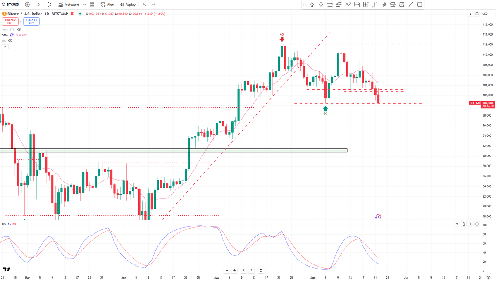Viewport: 496px width, 281px height.
Task: Reset the chart view with the circular arrow
Action: (261, 270)
